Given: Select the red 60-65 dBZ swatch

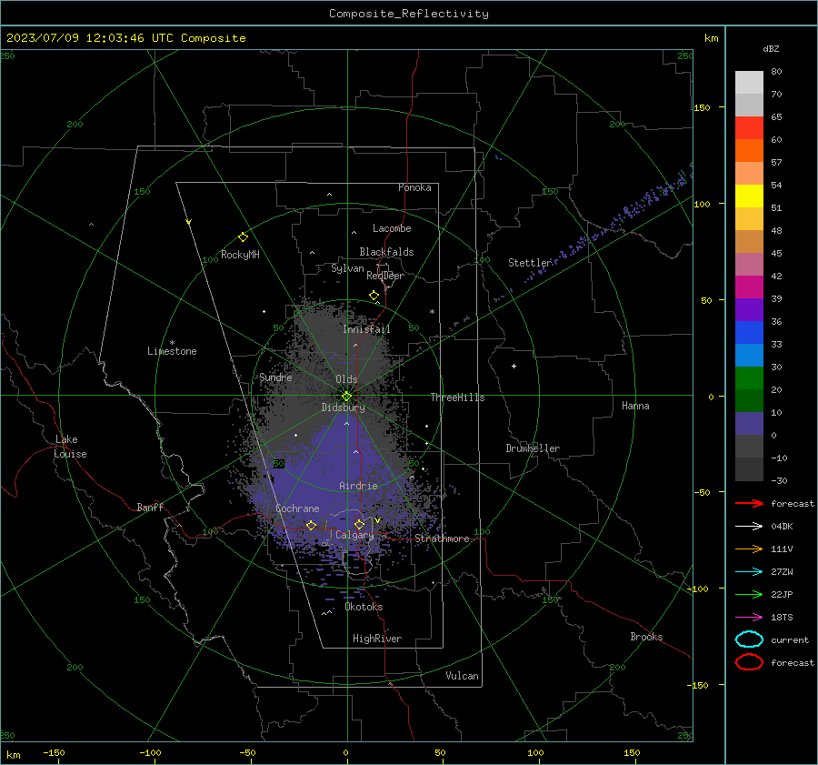Looking at the screenshot, I should [749, 127].
